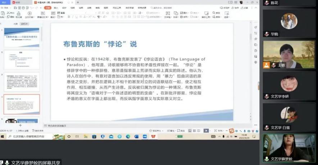Click the Bold formatting button
Screen dimensions: 318x165
click(x=69, y=17)
